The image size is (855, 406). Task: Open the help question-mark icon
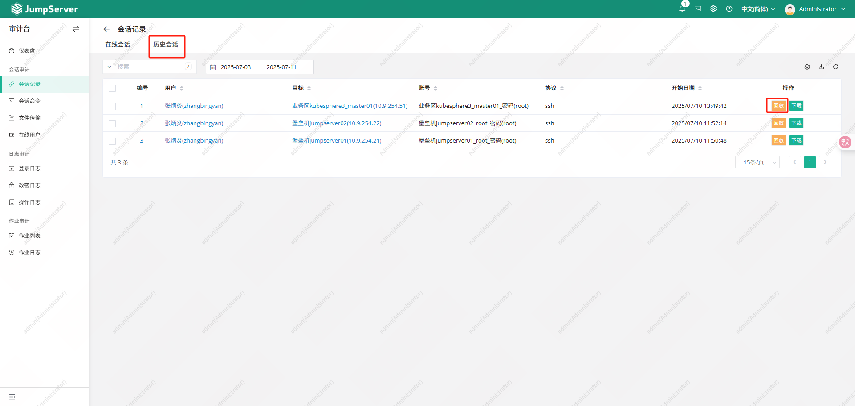(729, 8)
